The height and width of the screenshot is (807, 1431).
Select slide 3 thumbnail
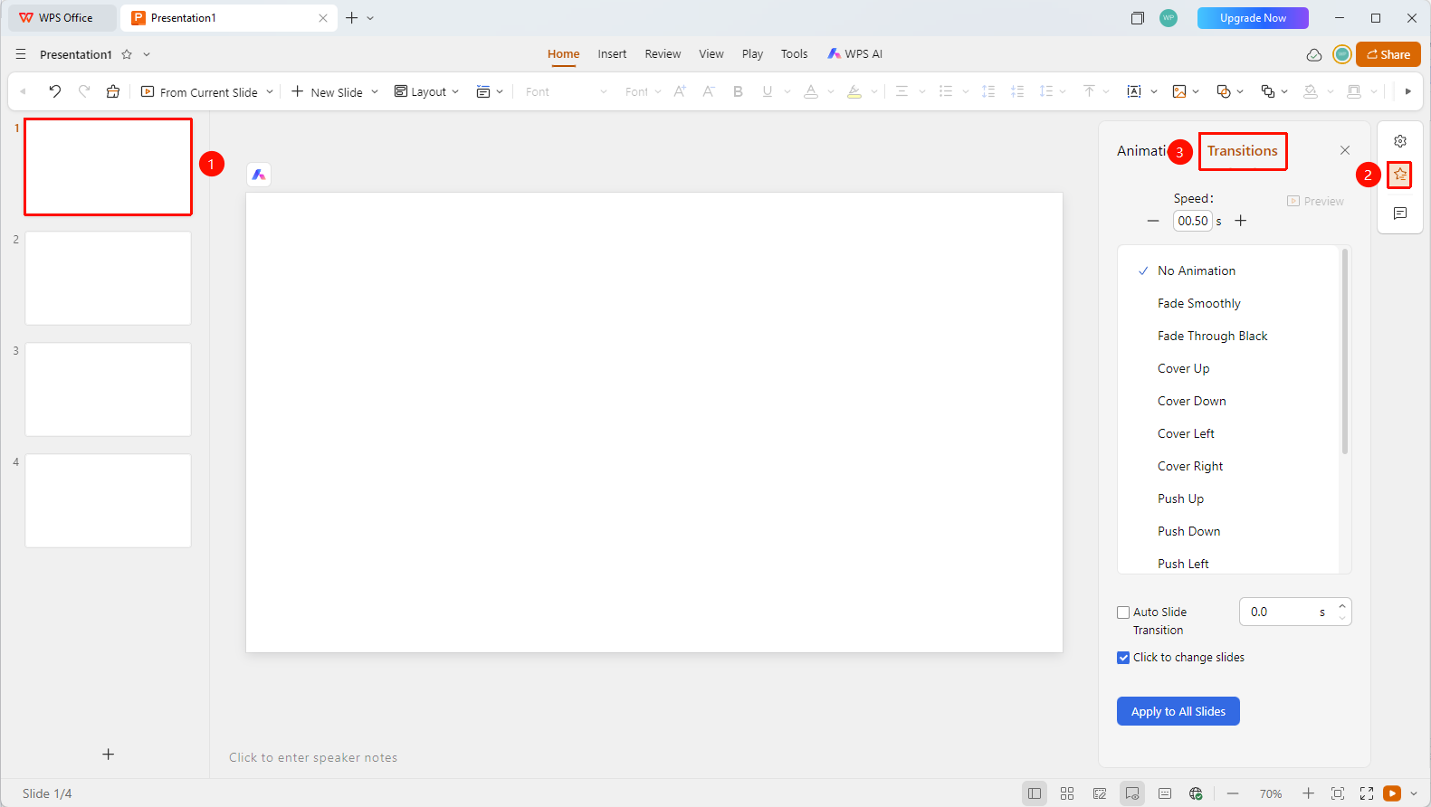109,389
